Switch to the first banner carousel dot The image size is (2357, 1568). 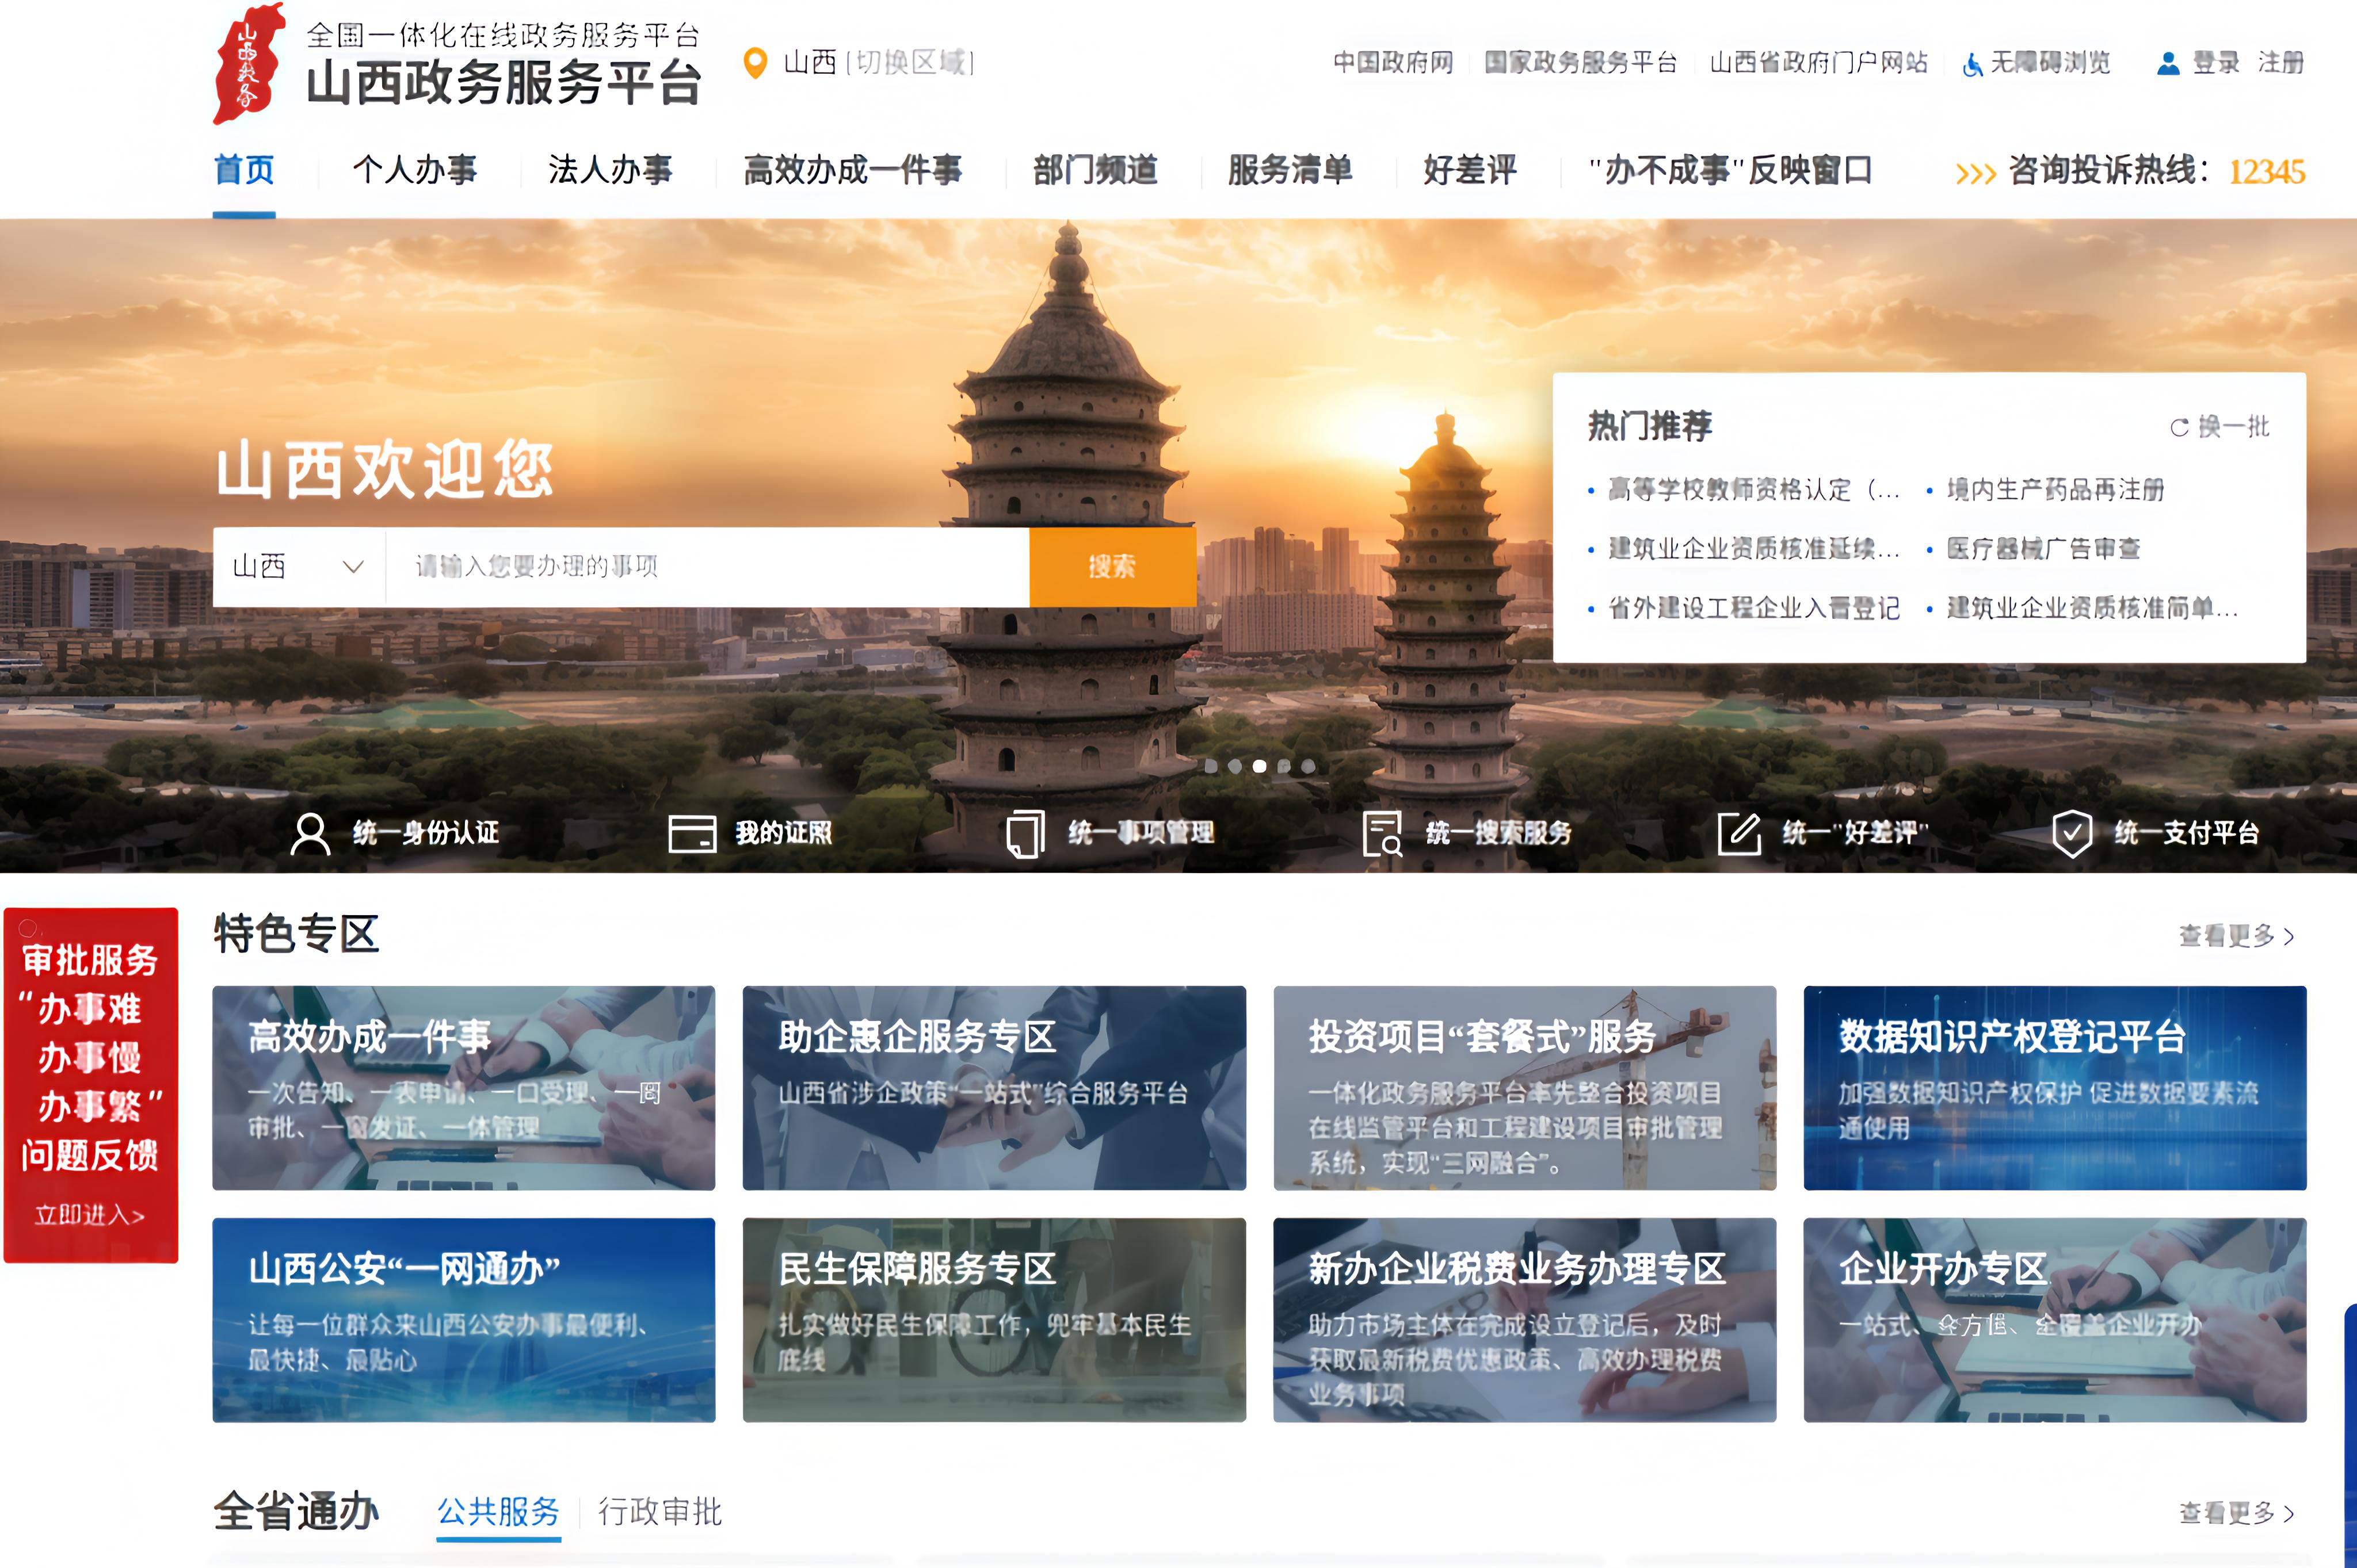click(1211, 766)
